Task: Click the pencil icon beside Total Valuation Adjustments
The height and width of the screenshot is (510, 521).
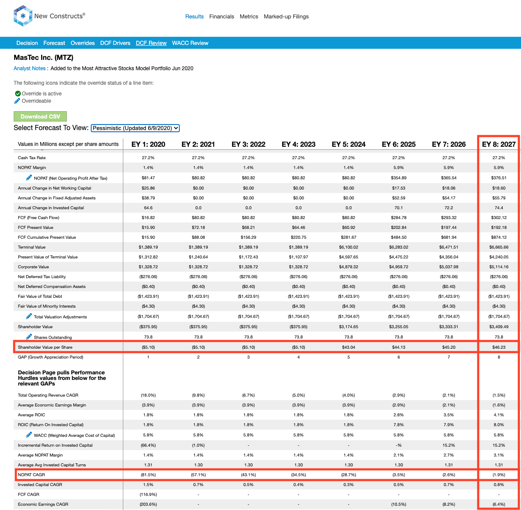Action: point(29,316)
